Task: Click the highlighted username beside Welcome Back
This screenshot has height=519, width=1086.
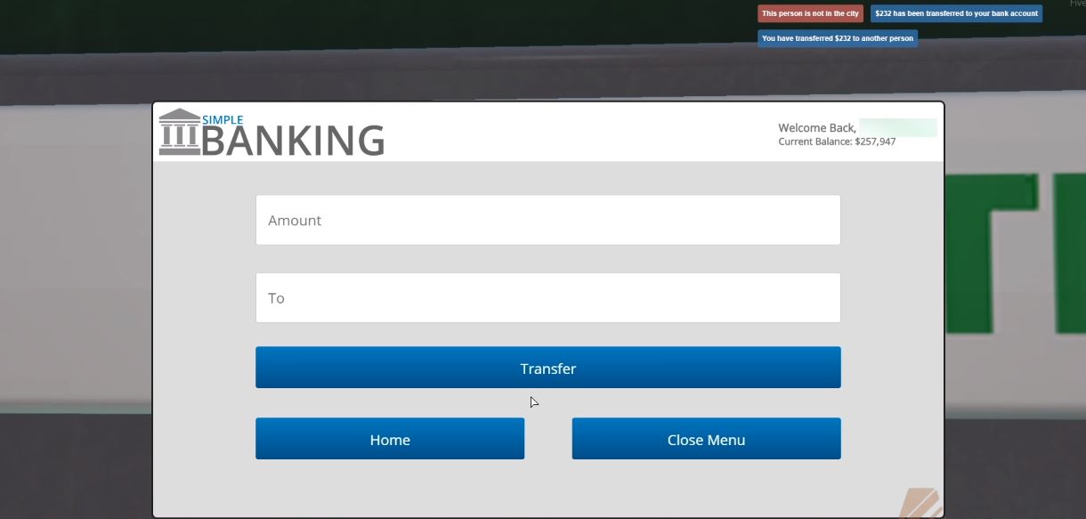Action: (900, 127)
